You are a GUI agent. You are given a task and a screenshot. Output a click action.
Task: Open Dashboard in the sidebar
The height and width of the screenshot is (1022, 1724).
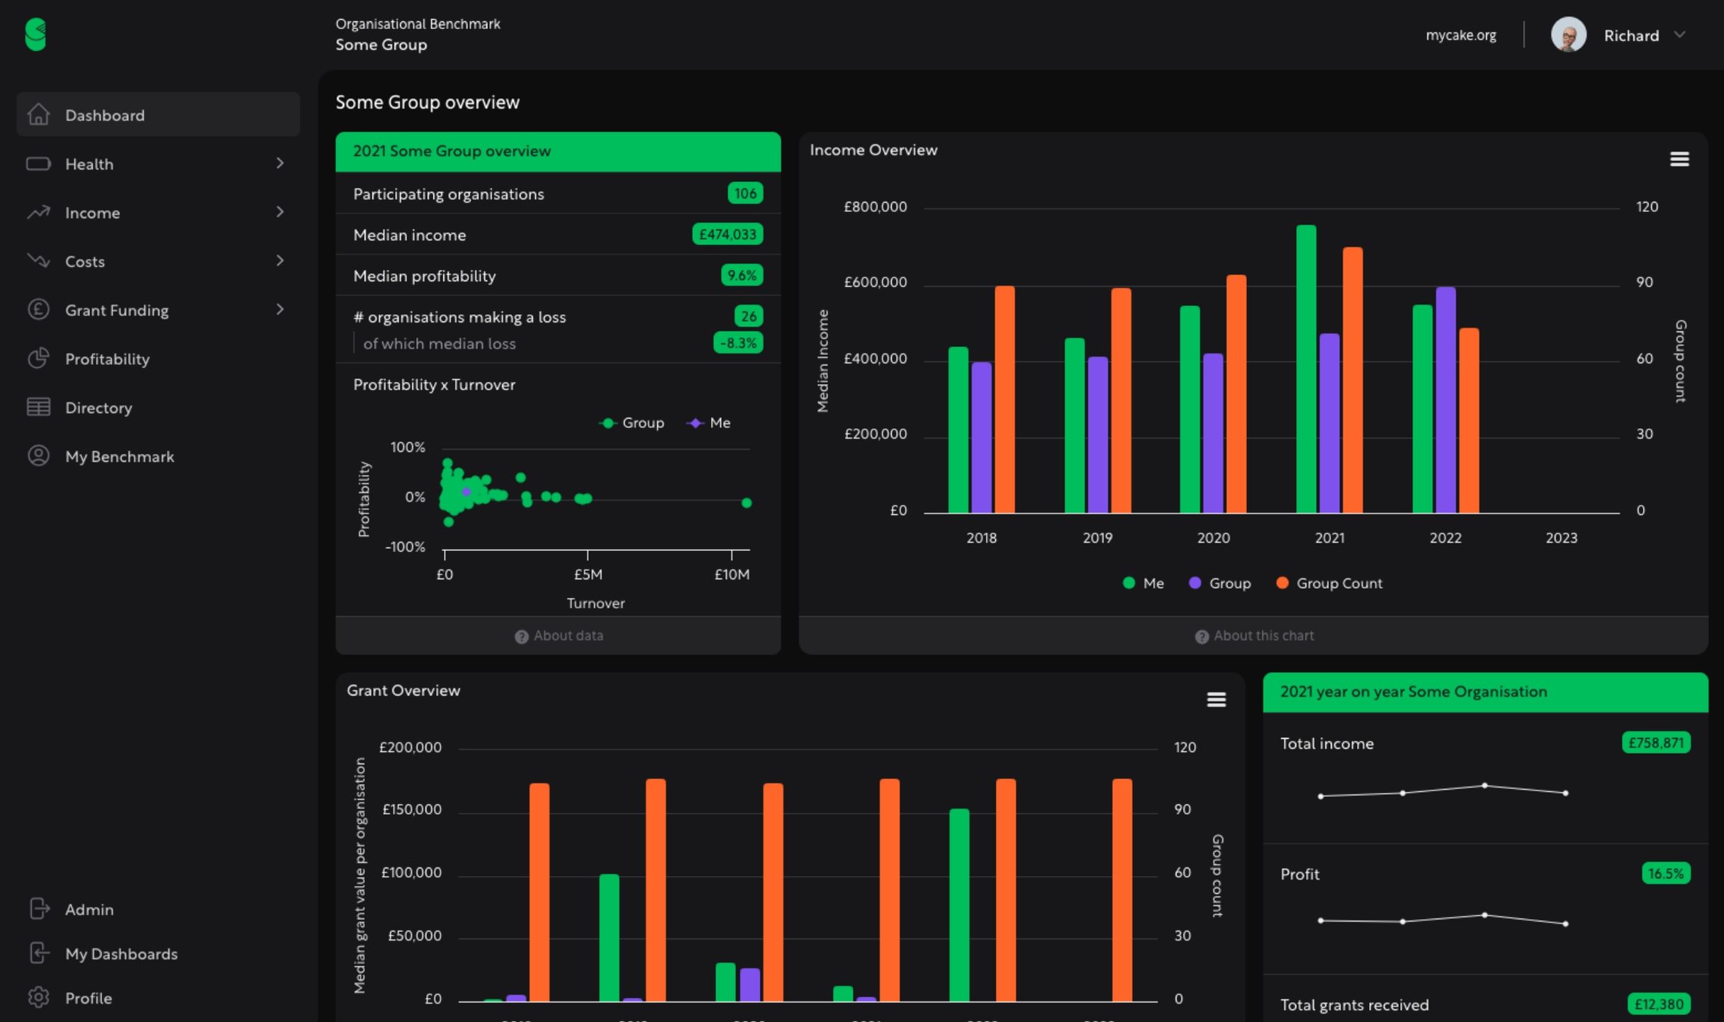coord(158,115)
